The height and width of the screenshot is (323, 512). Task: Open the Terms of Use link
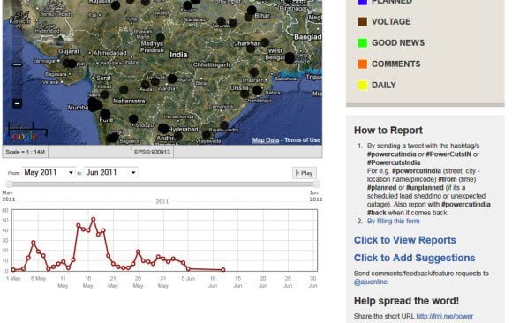point(303,140)
